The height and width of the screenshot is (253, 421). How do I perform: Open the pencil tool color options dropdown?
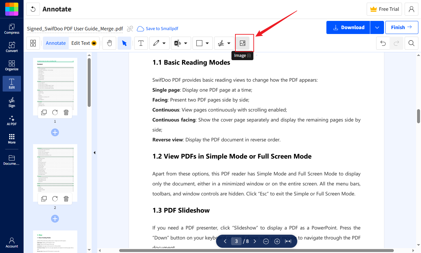tap(164, 43)
